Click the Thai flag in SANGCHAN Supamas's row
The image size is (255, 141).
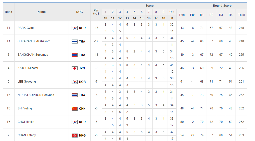point(74,55)
